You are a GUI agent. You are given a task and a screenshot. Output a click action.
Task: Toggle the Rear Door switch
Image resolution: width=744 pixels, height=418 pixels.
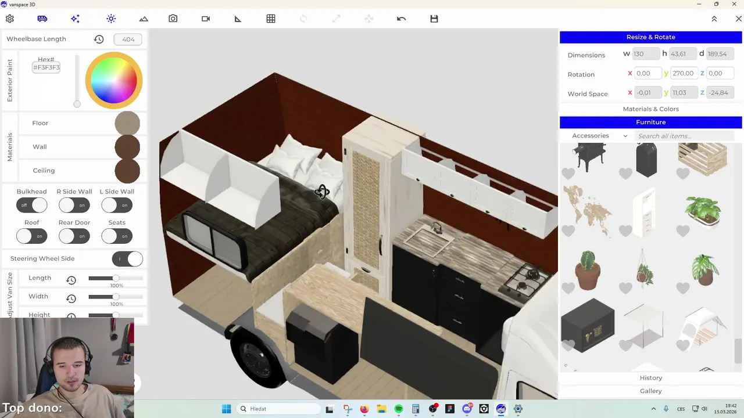click(74, 236)
